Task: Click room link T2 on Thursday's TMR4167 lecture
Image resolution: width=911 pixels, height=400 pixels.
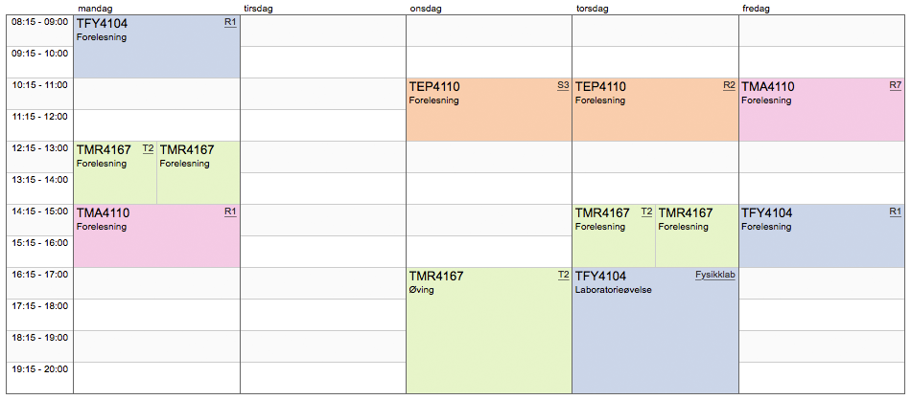Action: pos(646,211)
